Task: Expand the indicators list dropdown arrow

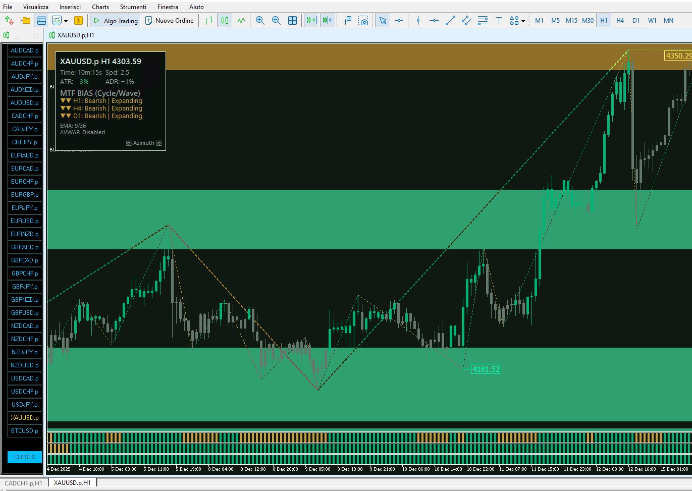Action: pyautogui.click(x=66, y=21)
